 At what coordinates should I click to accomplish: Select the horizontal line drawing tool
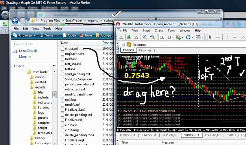tap(235, 37)
